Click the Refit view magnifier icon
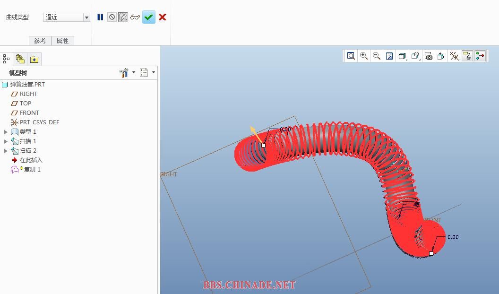The image size is (499, 294). [x=351, y=56]
